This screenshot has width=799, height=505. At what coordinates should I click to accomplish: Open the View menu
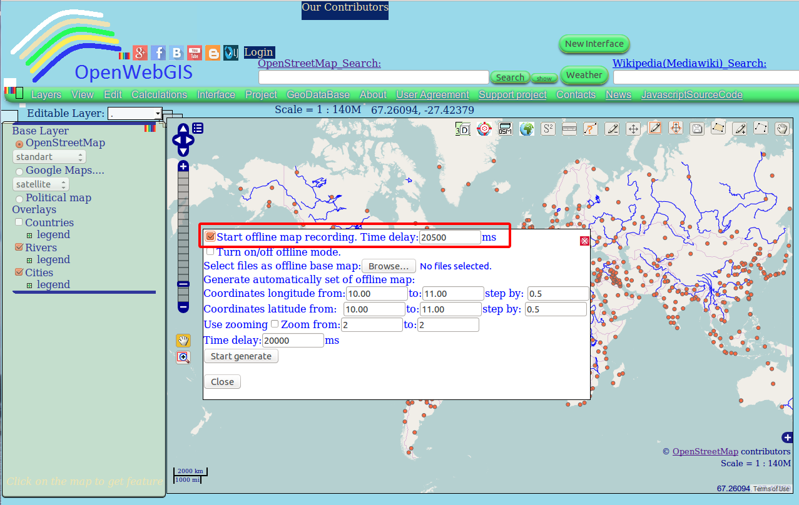pos(83,95)
